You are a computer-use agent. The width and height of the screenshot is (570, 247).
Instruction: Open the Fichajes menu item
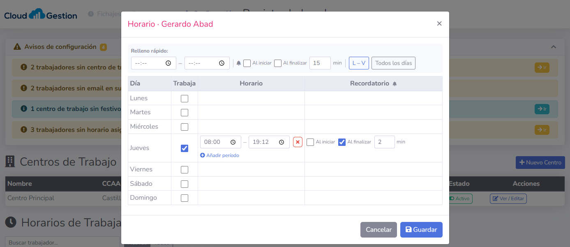coord(104,14)
